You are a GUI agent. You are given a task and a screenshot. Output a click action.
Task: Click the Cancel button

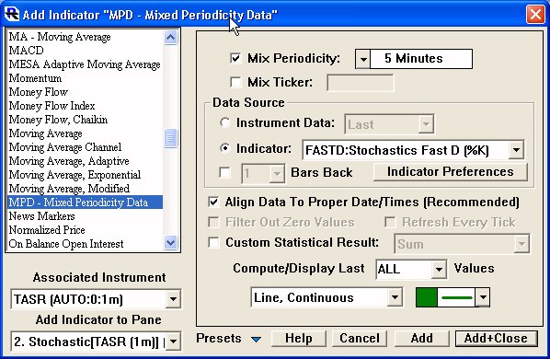[x=360, y=339]
